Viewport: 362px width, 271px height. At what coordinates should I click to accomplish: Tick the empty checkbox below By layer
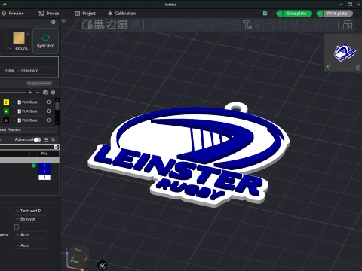coord(17,227)
